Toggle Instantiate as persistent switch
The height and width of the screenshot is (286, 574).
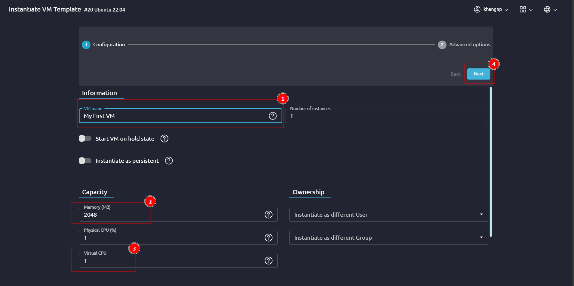click(85, 161)
